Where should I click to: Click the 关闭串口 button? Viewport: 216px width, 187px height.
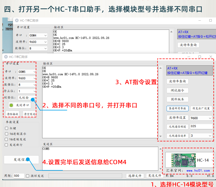pos(20,105)
